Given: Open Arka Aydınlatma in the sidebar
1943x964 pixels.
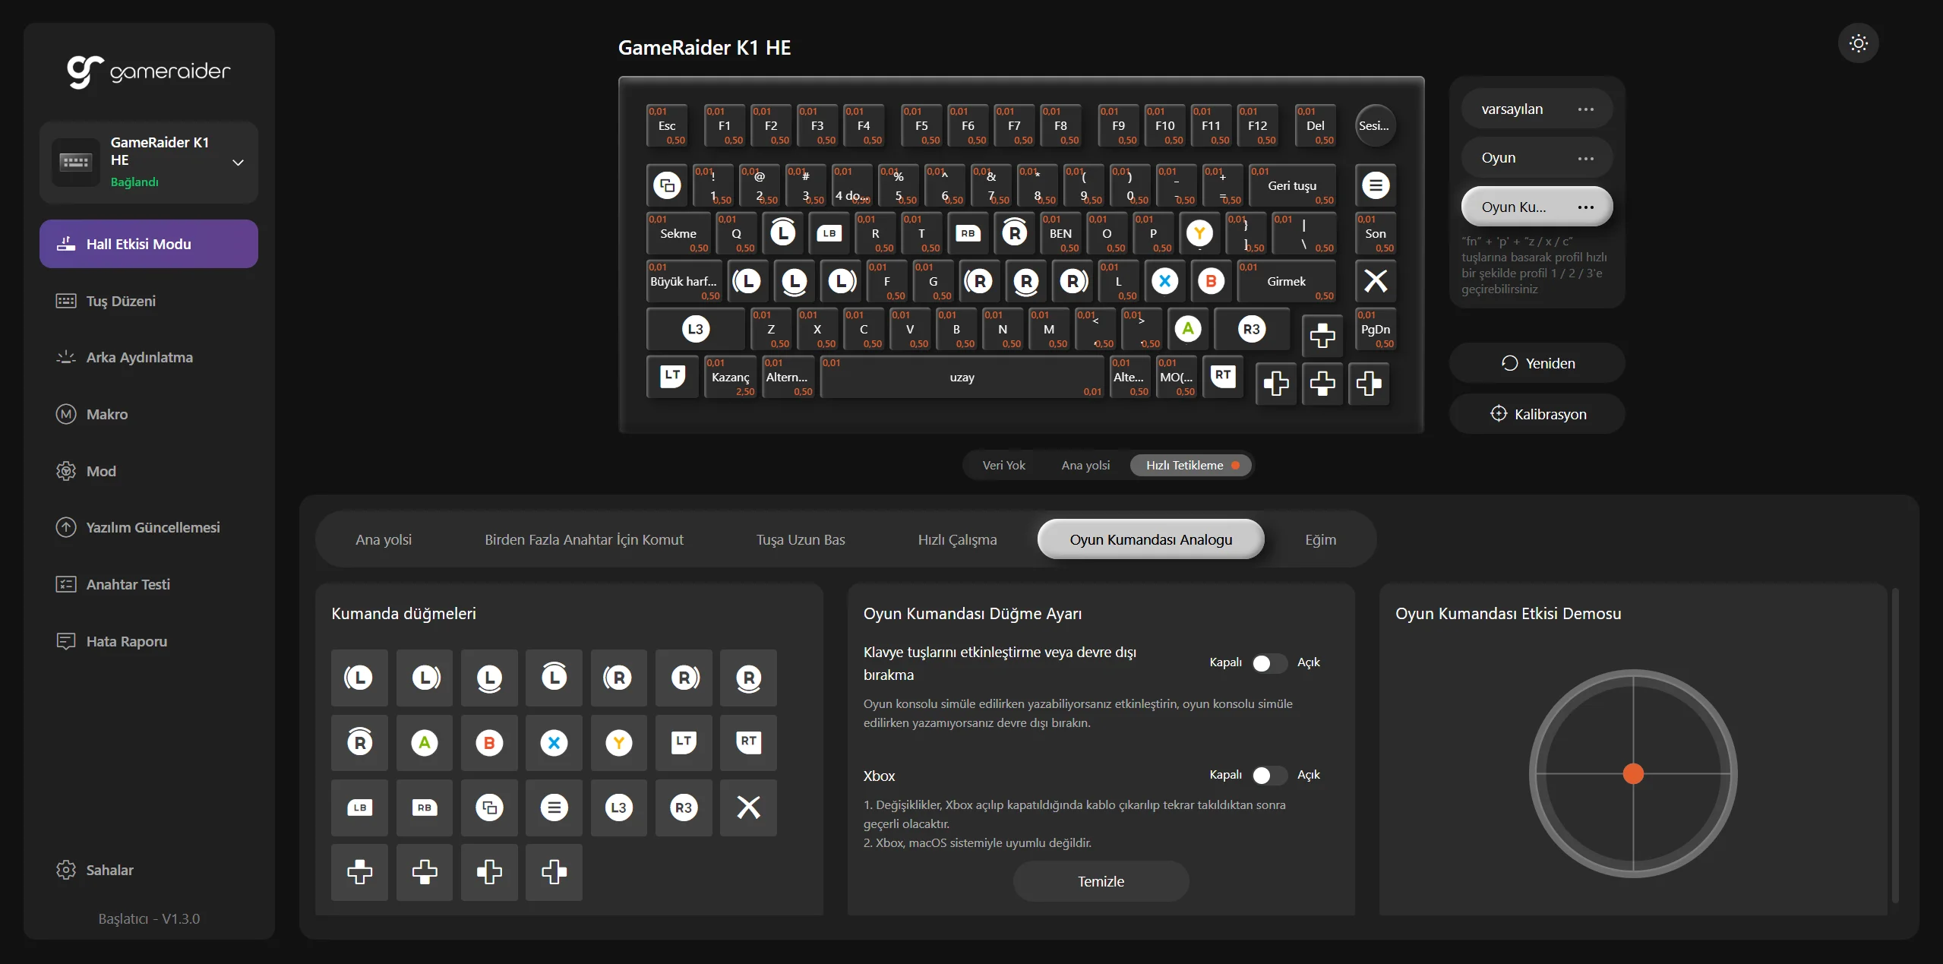Looking at the screenshot, I should coord(139,357).
